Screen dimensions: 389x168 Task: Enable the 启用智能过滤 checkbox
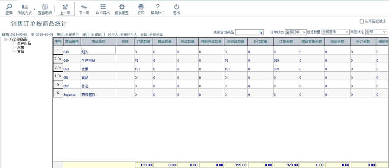(362, 22)
